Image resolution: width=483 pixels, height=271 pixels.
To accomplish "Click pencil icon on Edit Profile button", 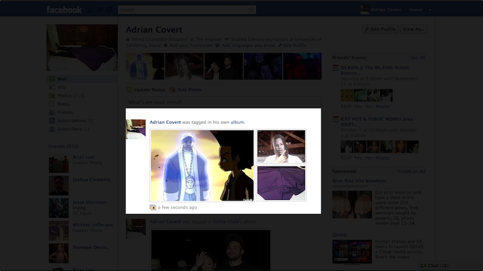I will [366, 29].
